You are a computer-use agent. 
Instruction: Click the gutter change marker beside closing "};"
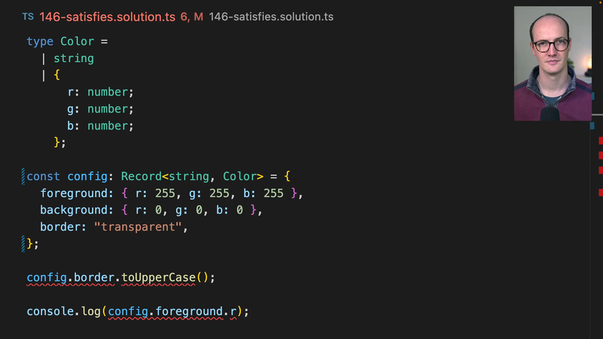click(x=23, y=244)
